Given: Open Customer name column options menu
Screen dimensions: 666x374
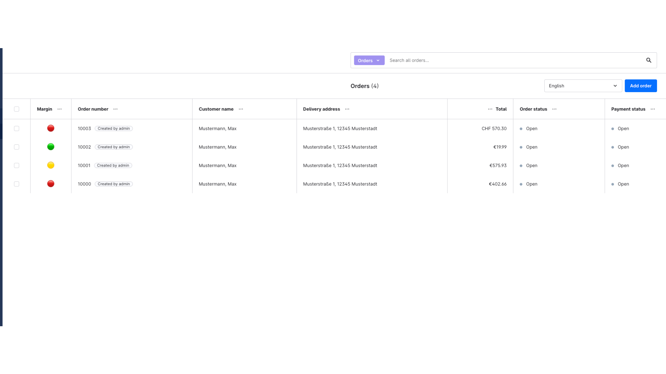Looking at the screenshot, I should tap(241, 109).
